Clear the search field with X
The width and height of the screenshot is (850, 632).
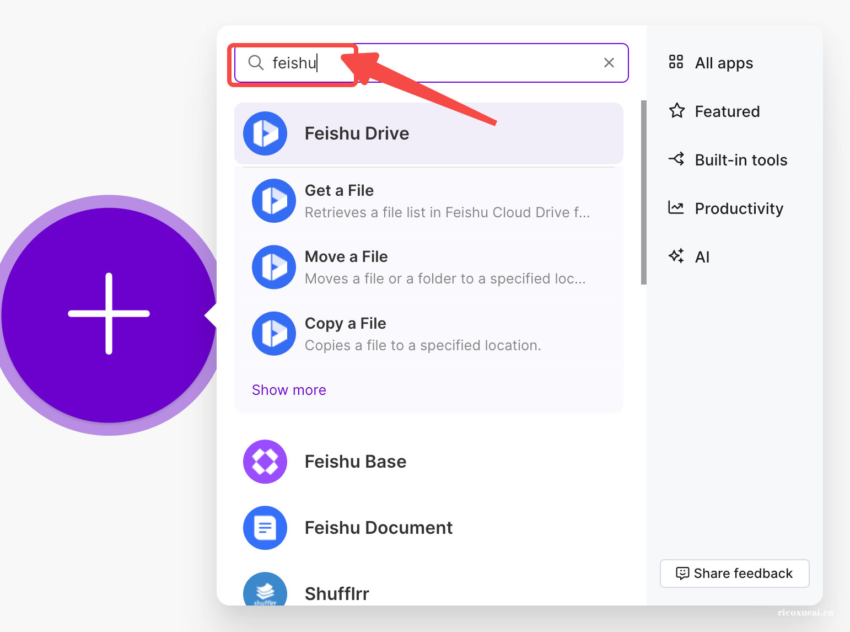pyautogui.click(x=609, y=63)
